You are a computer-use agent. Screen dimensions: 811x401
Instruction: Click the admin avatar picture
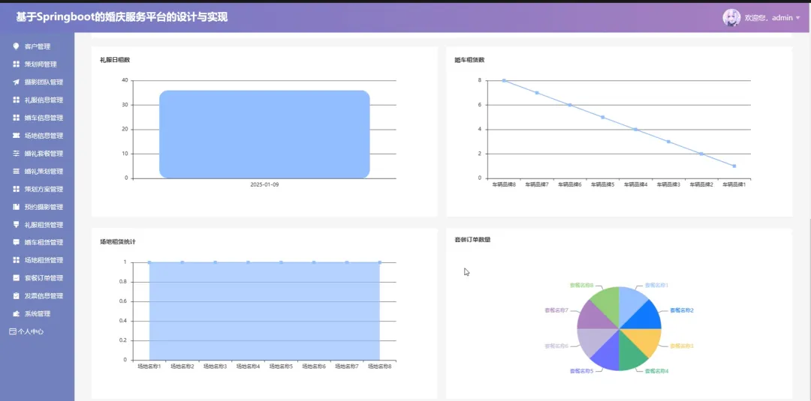(731, 17)
